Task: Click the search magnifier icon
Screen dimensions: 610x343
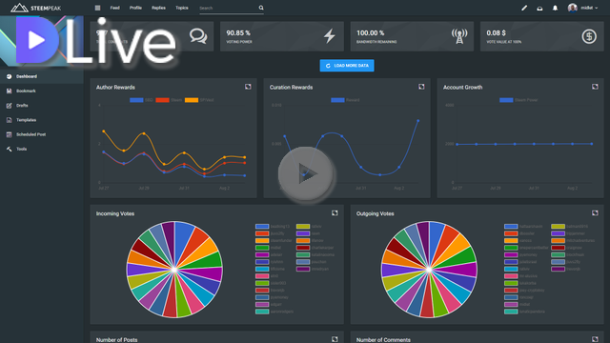Action: 261,8
